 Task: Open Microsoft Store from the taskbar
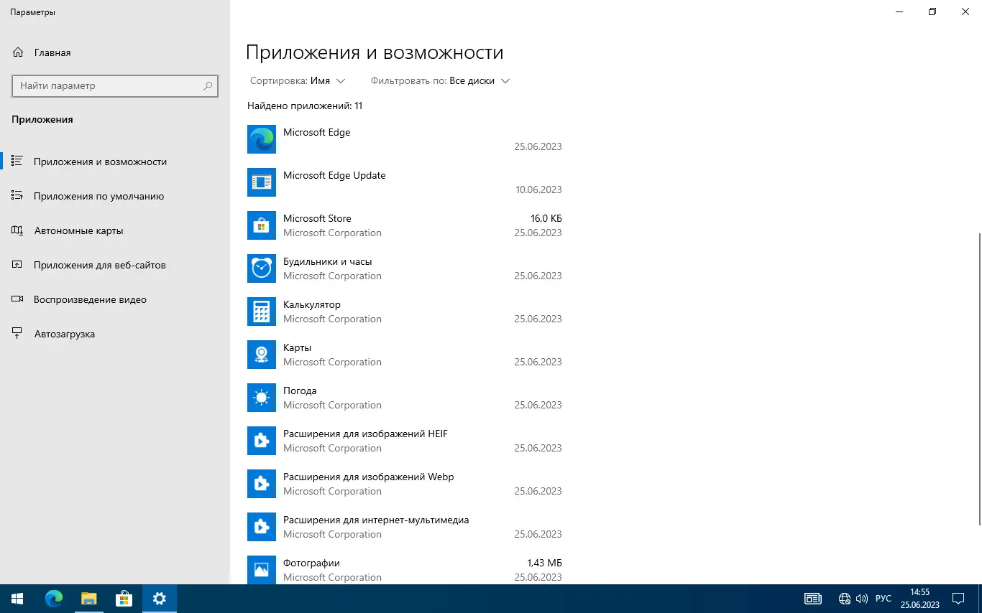coord(124,599)
